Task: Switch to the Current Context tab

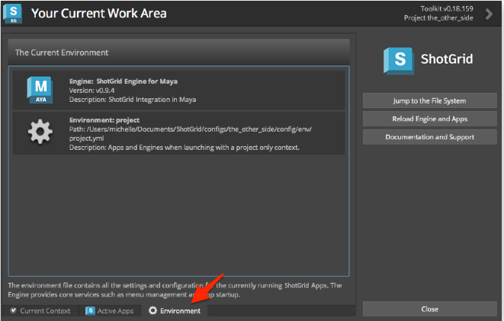Action: pyautogui.click(x=40, y=311)
